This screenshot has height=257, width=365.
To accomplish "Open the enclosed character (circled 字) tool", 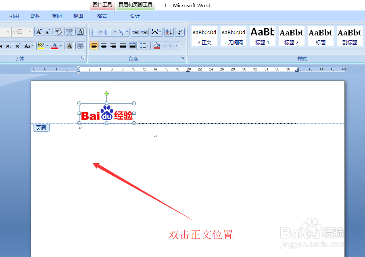I will pos(80,46).
